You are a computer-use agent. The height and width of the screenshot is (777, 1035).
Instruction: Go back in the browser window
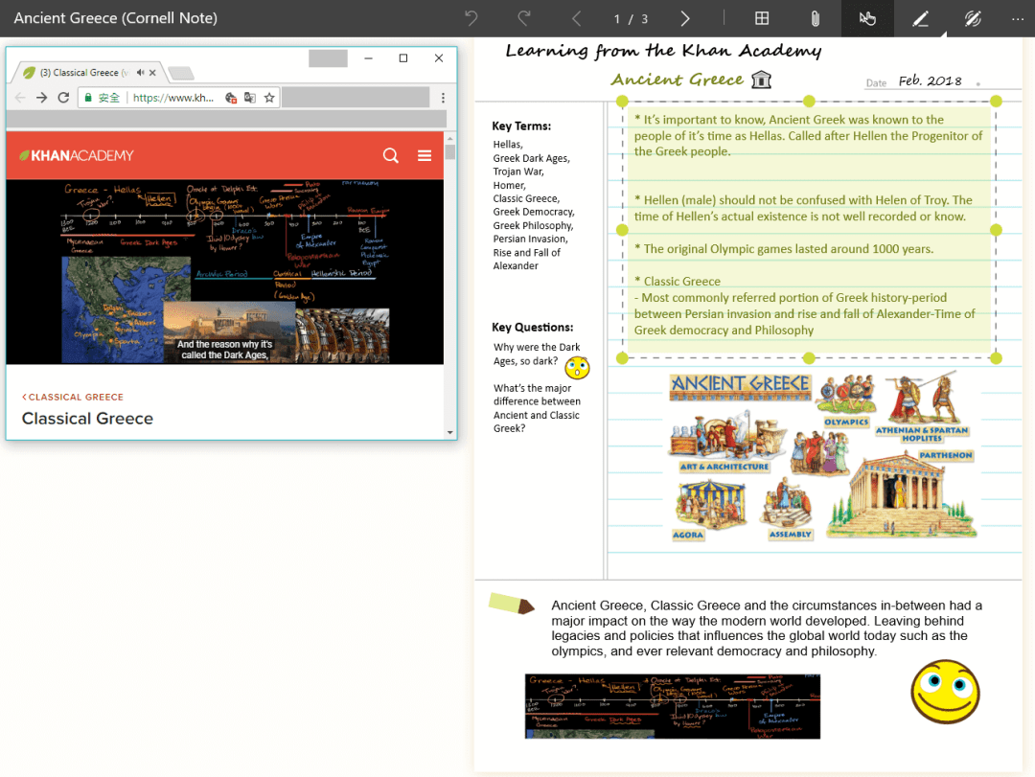pos(20,98)
